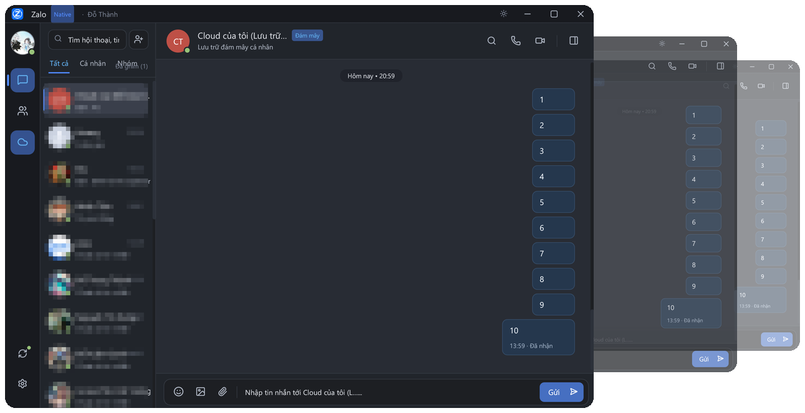Toggle the conversation info side panel
The height and width of the screenshot is (413, 805).
tap(574, 41)
